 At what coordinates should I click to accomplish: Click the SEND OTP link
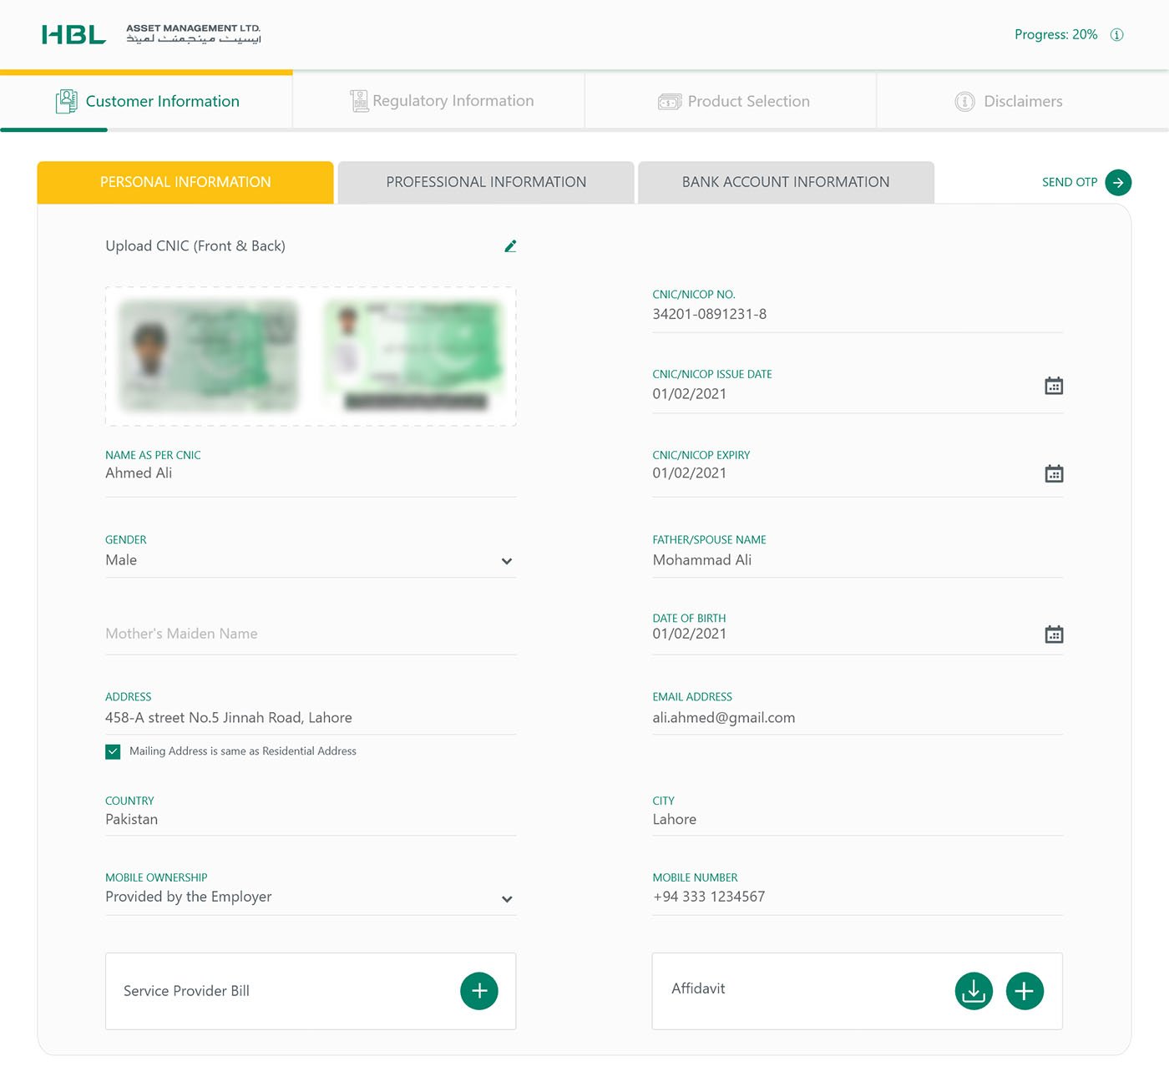[x=1070, y=182]
